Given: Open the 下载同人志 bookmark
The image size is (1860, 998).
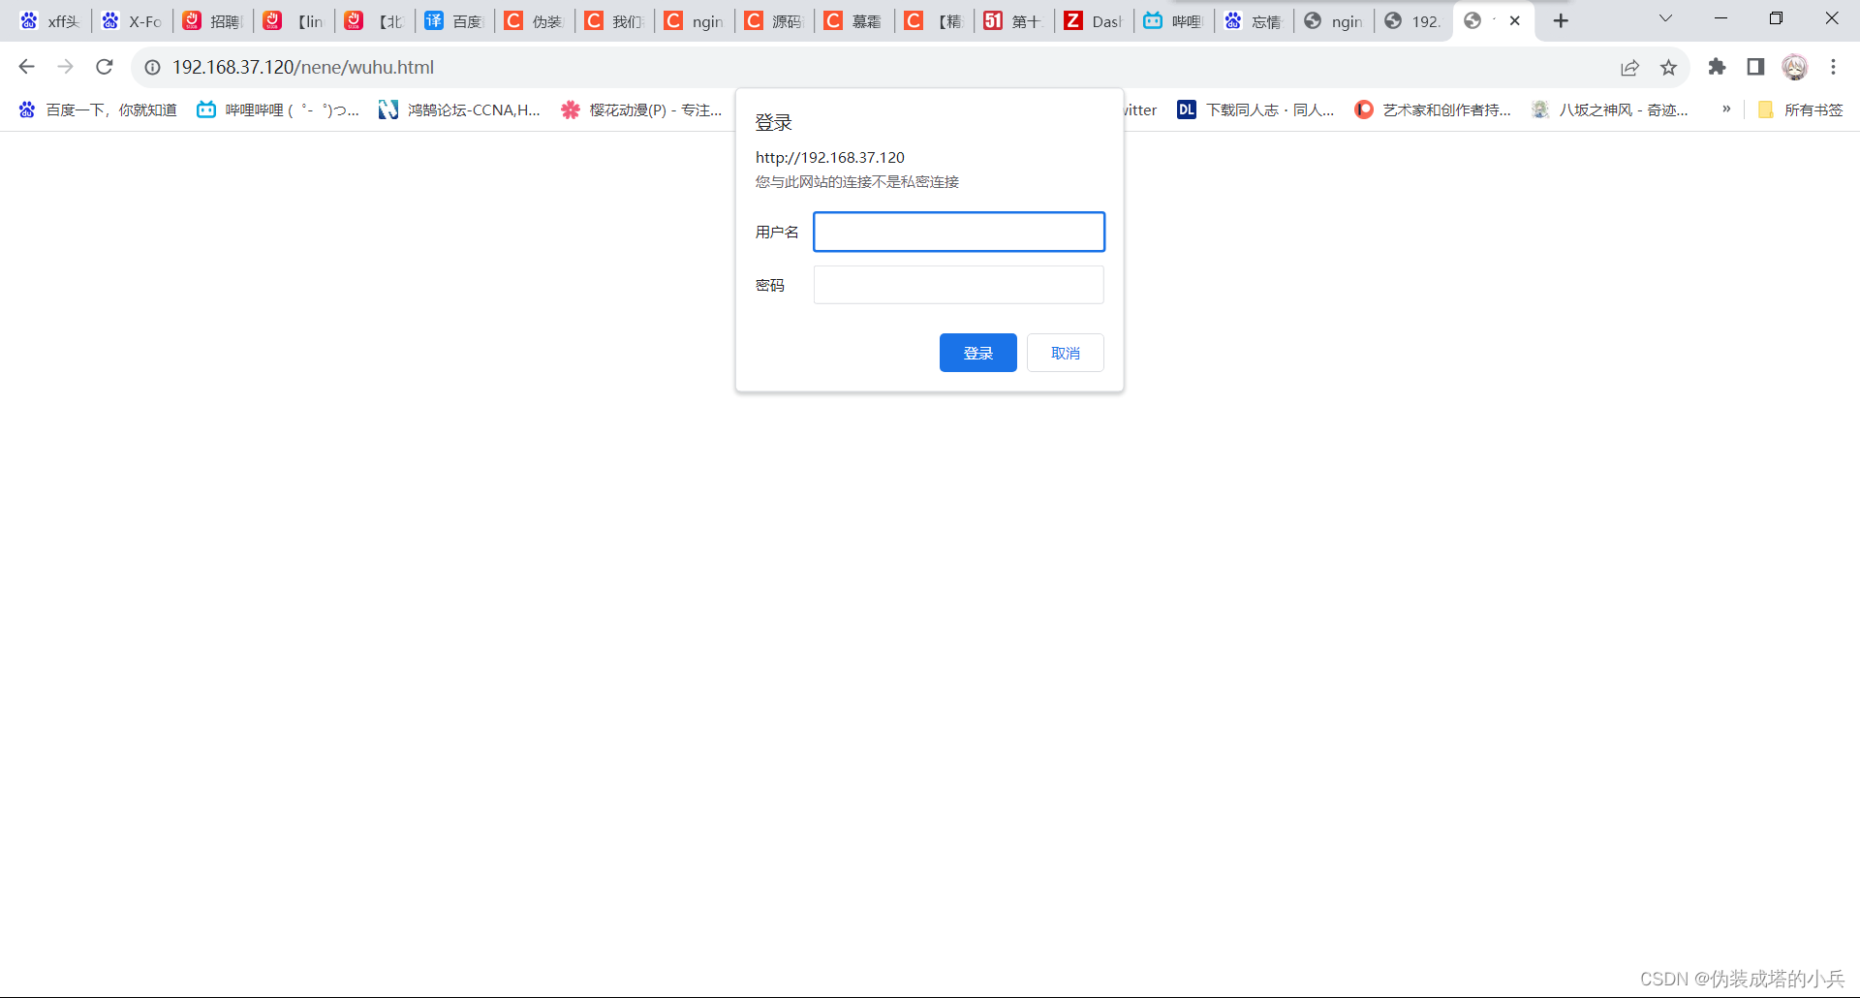Looking at the screenshot, I should pos(1255,109).
